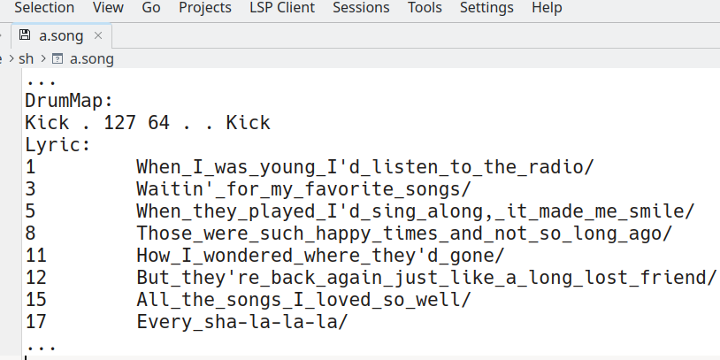This screenshot has height=360, width=720.
Task: Click the save icon on the a.song tab
Action: (x=25, y=36)
